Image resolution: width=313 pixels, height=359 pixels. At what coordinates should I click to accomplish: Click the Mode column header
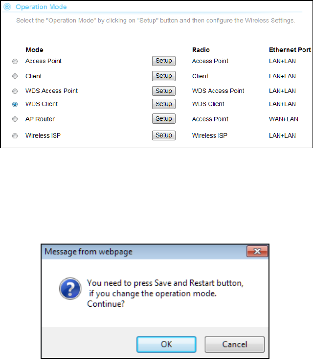coord(34,50)
